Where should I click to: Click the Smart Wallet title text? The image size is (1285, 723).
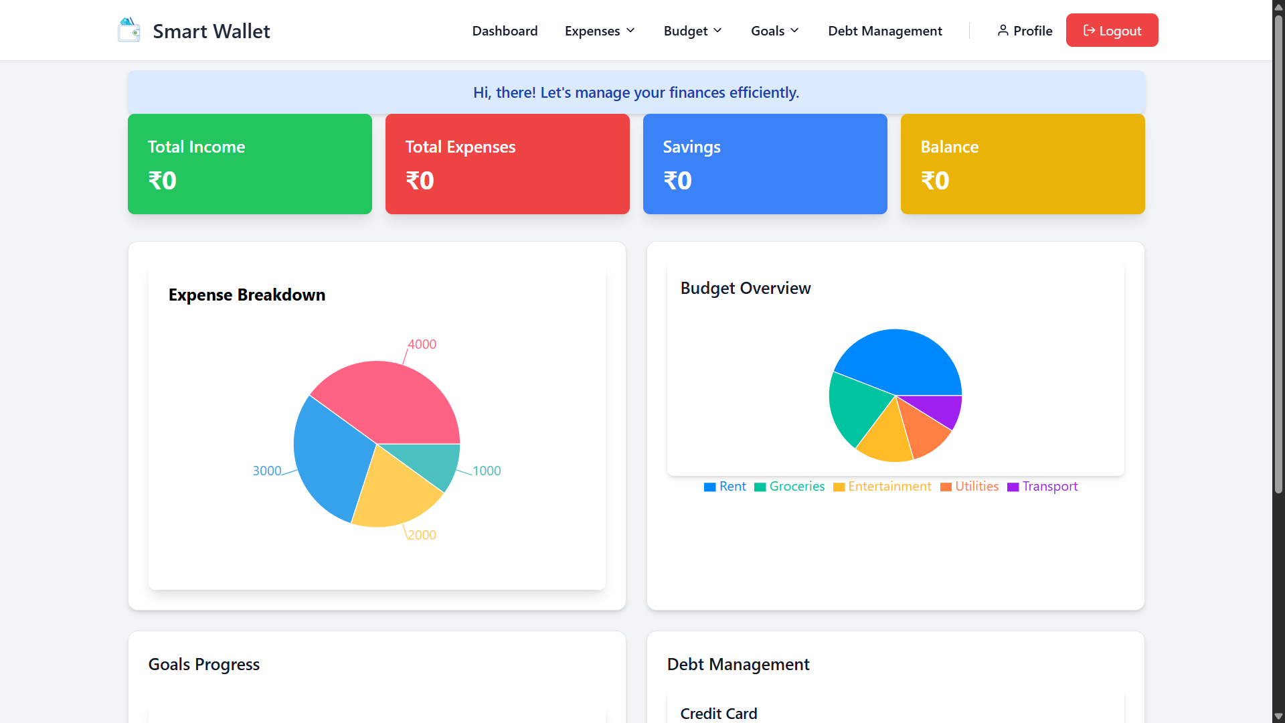[211, 31]
